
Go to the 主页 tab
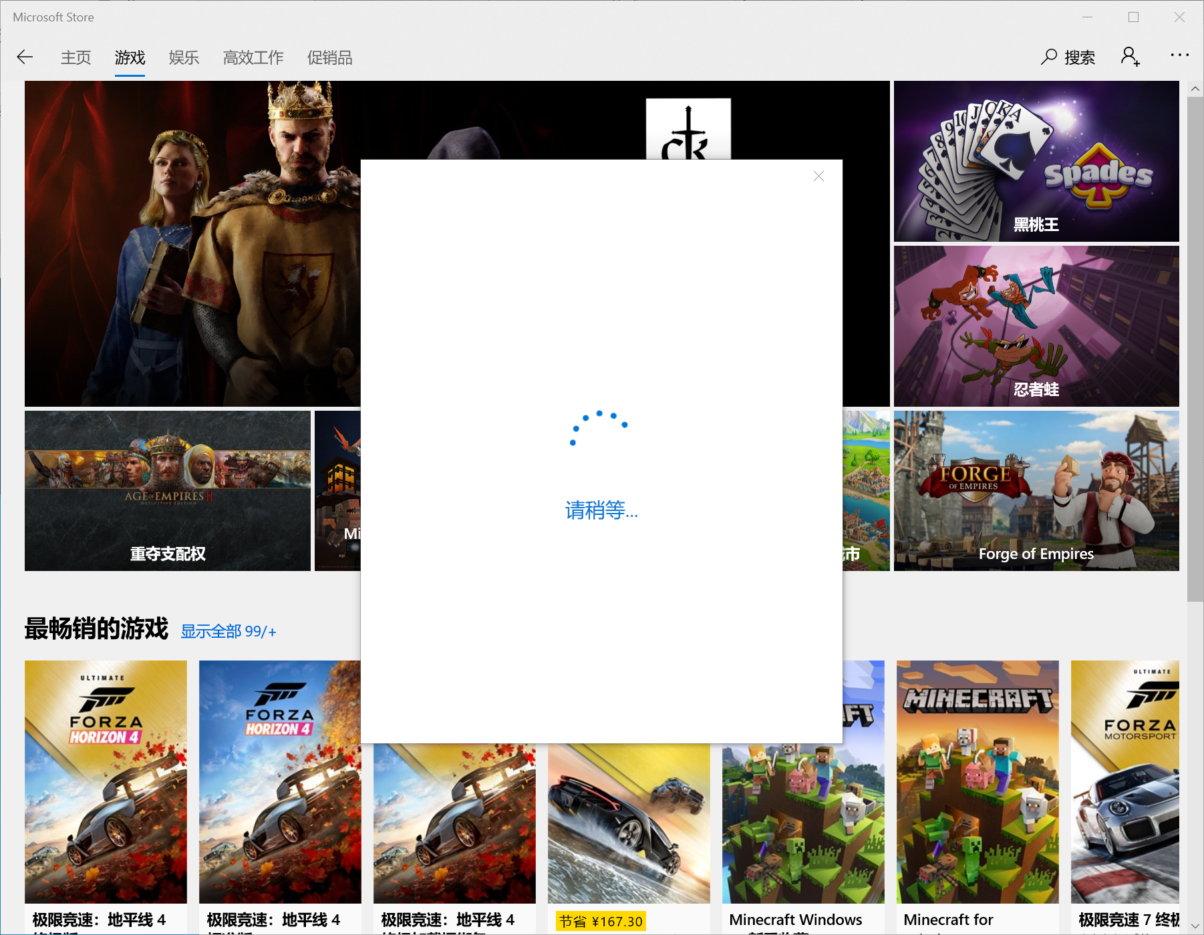coord(76,57)
